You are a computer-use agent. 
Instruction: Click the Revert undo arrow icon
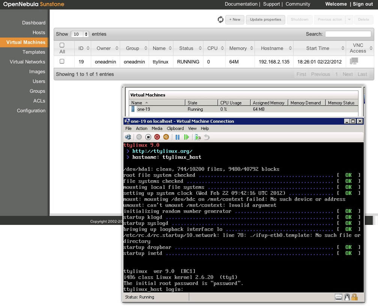[x=207, y=137]
